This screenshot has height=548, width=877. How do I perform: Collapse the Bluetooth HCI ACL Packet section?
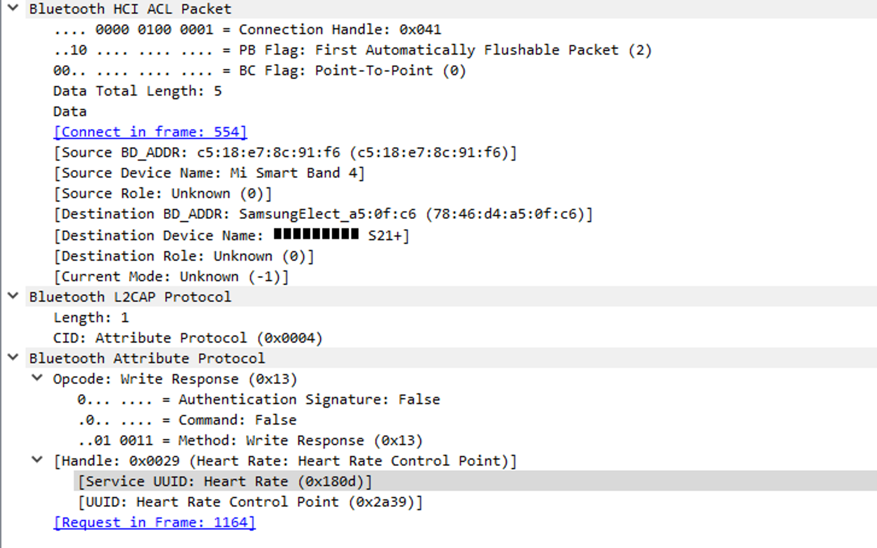[13, 7]
